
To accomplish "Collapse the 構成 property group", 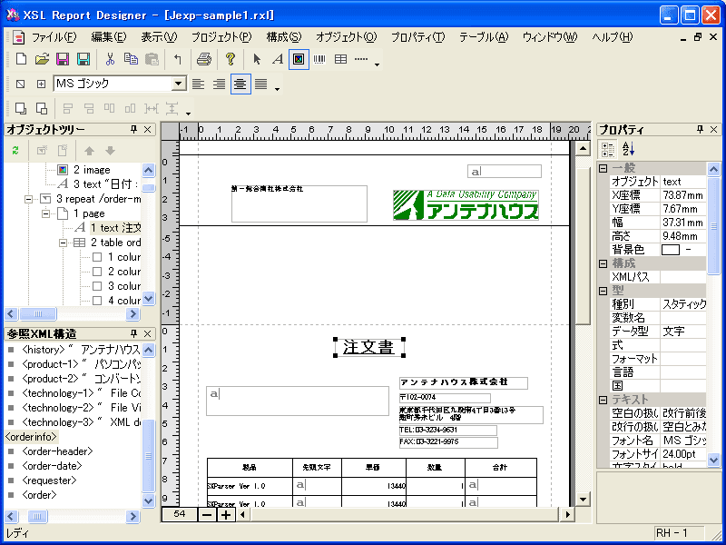I will pyautogui.click(x=603, y=263).
